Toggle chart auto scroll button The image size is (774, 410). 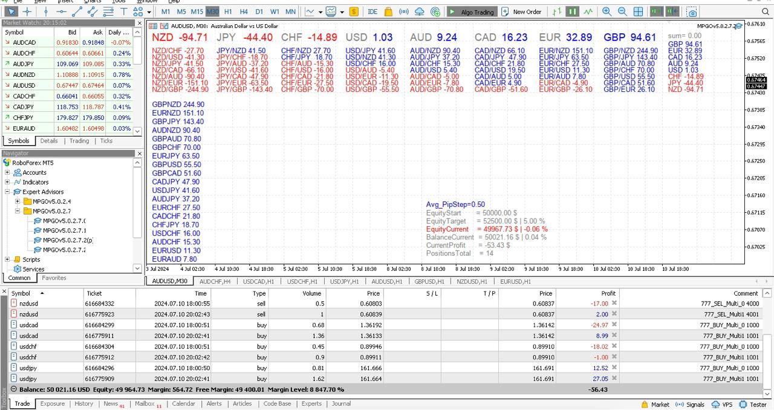656,11
